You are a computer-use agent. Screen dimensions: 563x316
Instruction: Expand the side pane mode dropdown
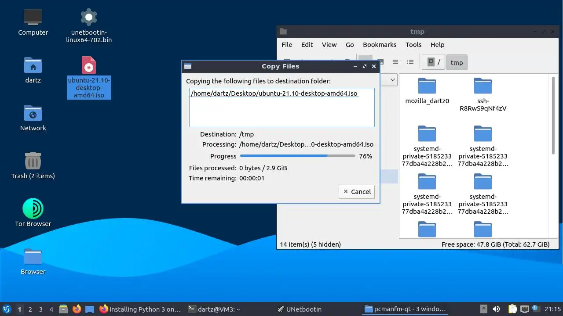pyautogui.click(x=392, y=80)
